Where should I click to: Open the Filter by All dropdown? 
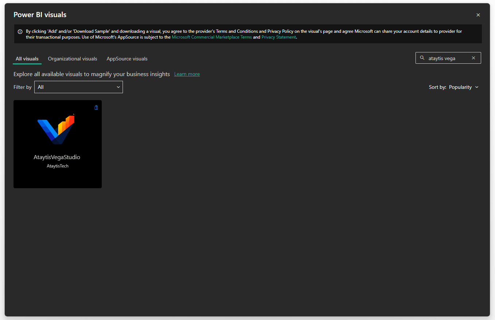tap(78, 87)
